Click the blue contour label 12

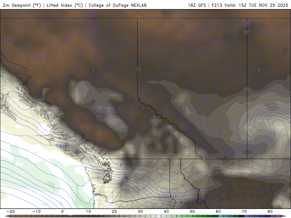tap(247, 24)
